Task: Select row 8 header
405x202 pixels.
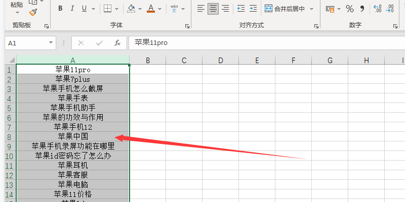Action: (x=11, y=137)
